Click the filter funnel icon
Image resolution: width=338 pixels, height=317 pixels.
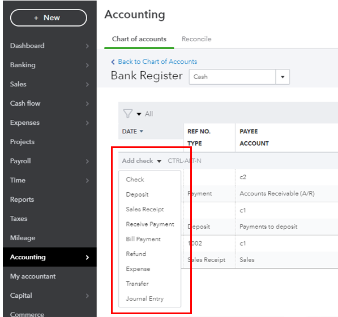pyautogui.click(x=127, y=114)
